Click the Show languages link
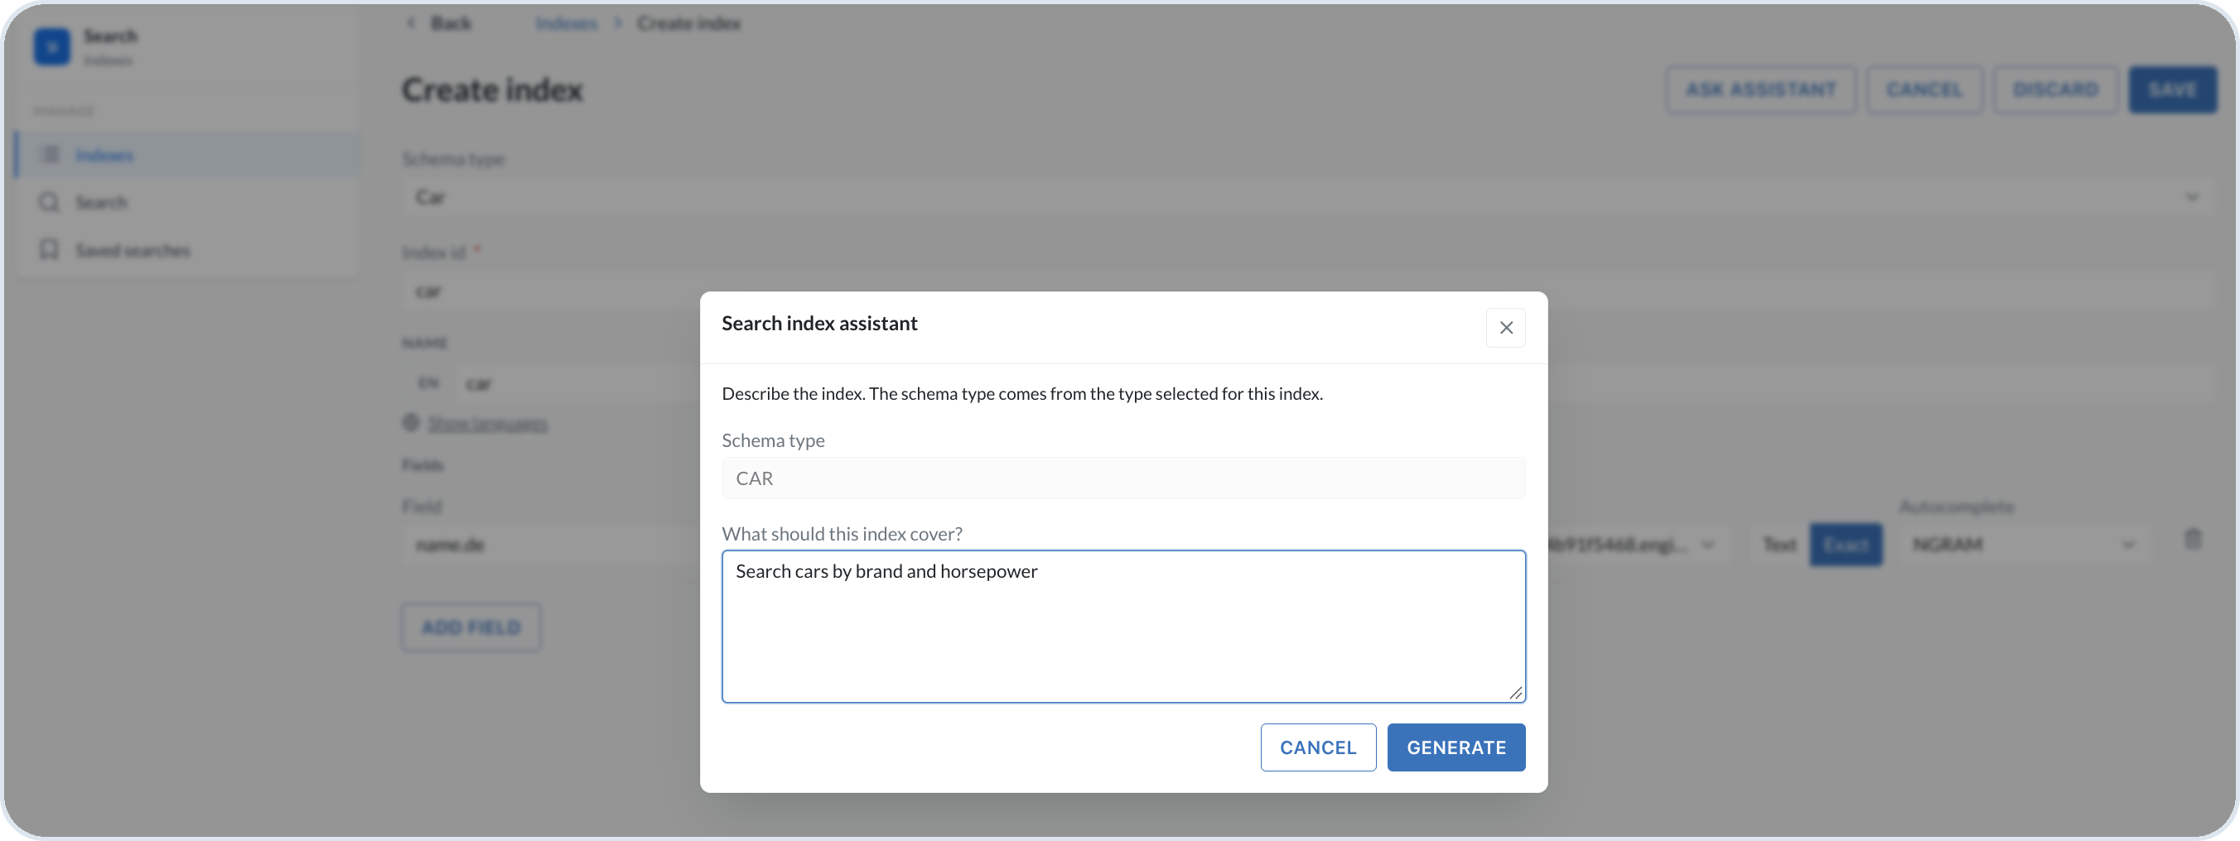The image size is (2240, 841). pos(487,424)
